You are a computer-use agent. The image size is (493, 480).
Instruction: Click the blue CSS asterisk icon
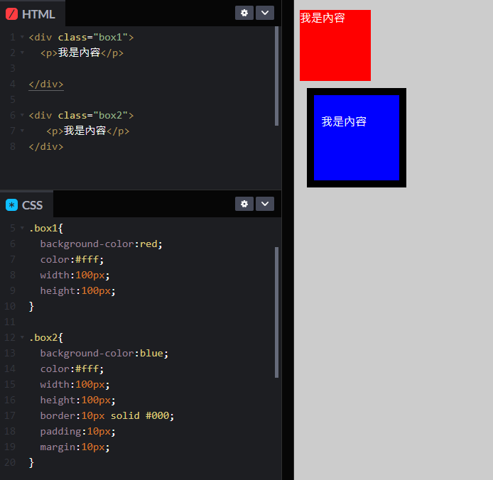[11, 205]
